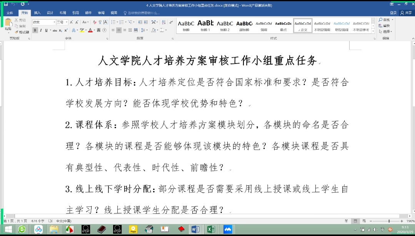The width and height of the screenshot is (415, 236).
Task: Switch to the 插入 (Insert) tab
Action: 37,13
